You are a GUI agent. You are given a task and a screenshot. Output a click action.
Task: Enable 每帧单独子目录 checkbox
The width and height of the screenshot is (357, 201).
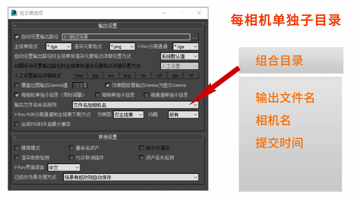[x=98, y=95]
